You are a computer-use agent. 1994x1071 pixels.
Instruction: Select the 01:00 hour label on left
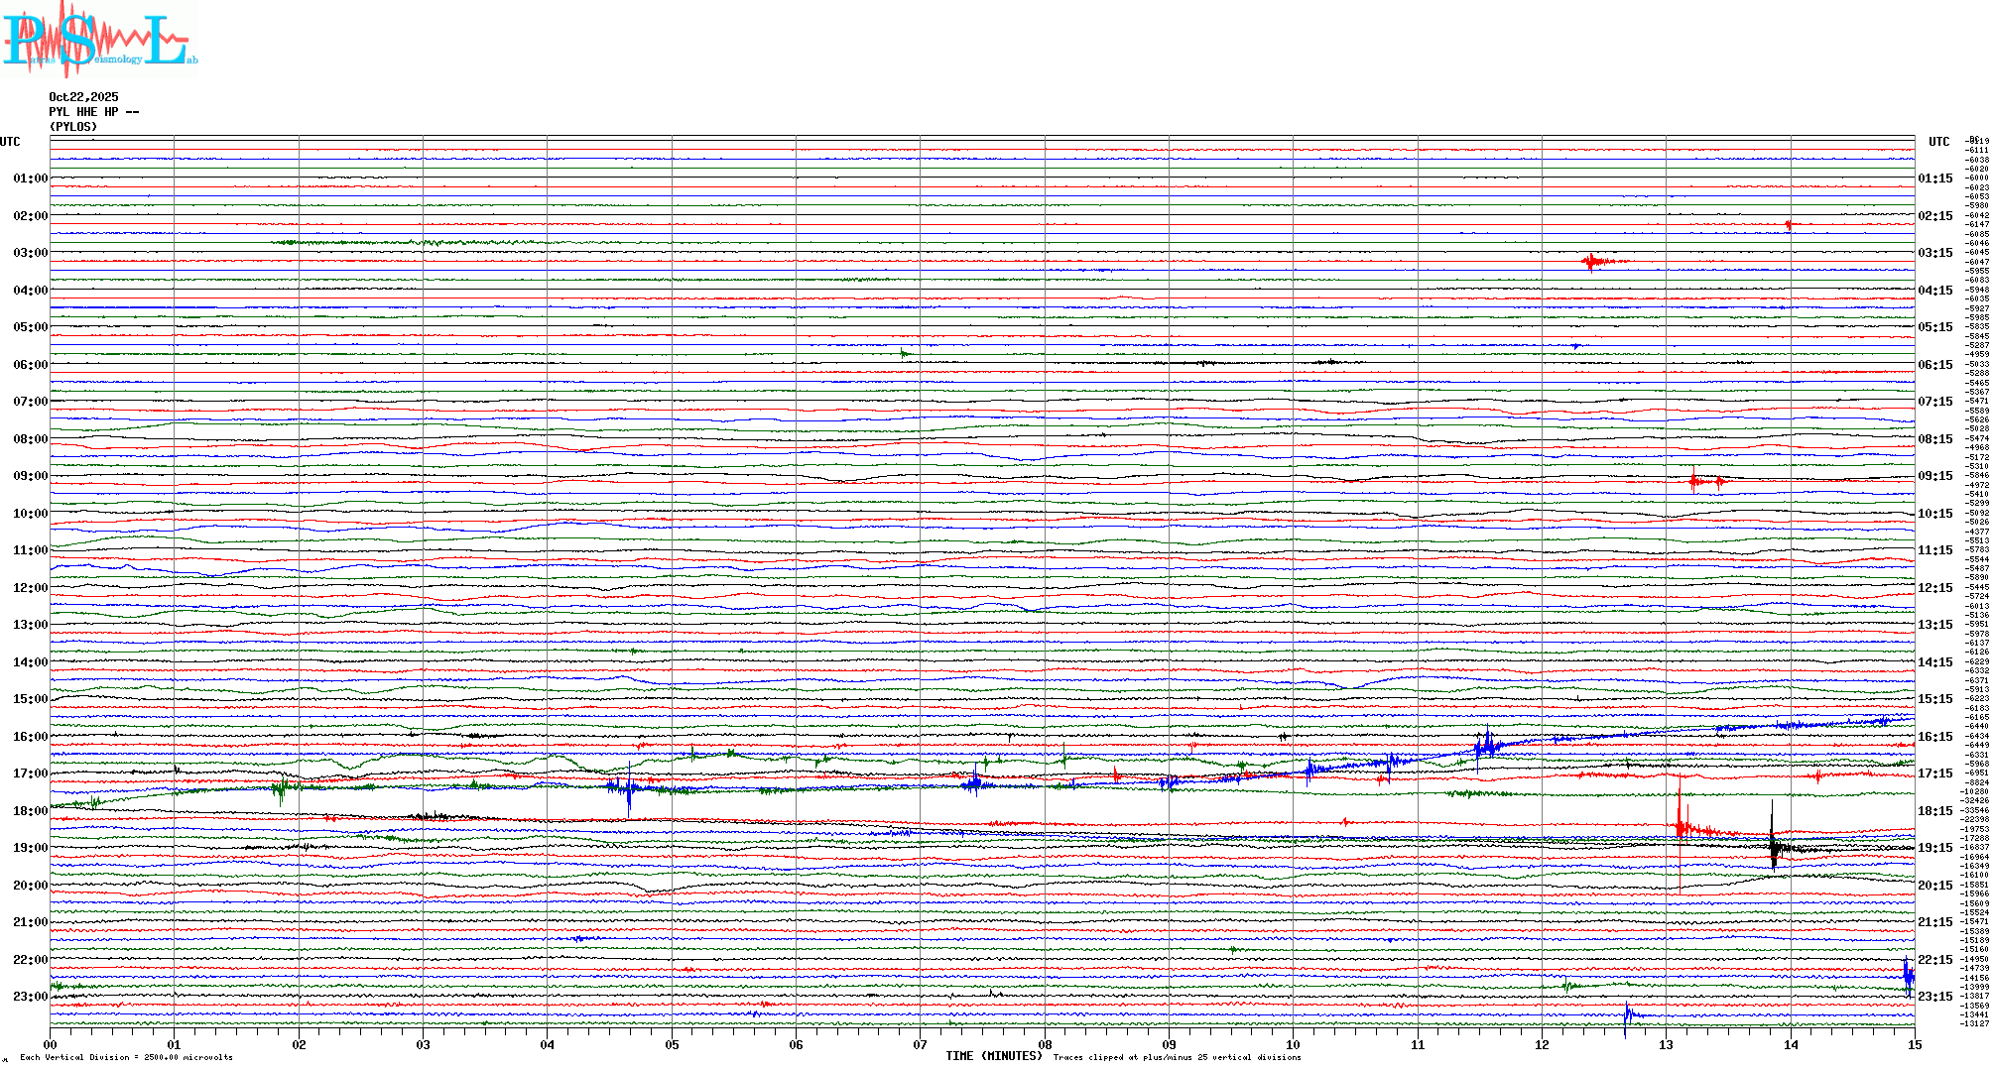pyautogui.click(x=30, y=178)
